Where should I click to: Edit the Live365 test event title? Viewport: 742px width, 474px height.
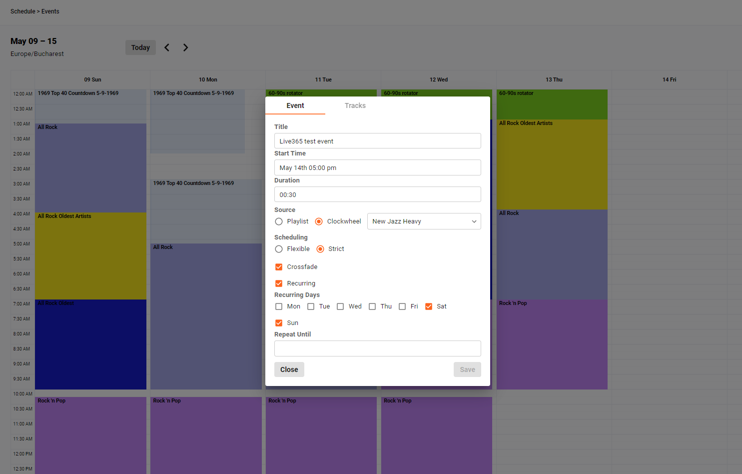pos(377,140)
